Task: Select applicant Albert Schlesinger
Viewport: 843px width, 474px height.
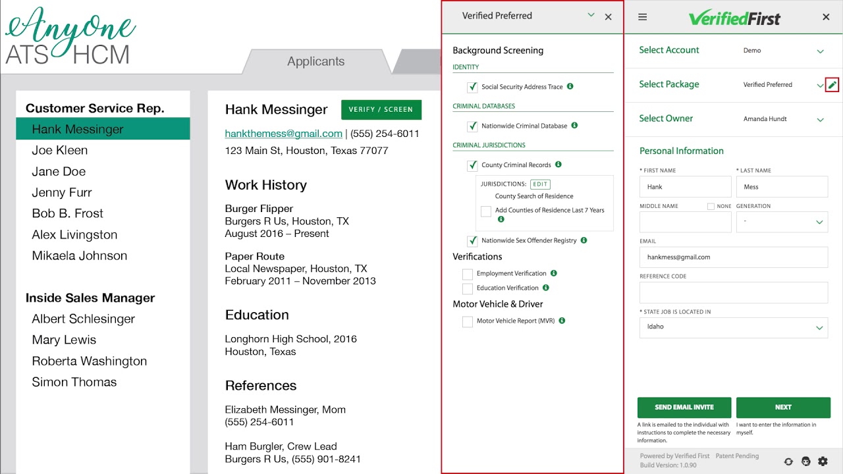Action: 84,319
